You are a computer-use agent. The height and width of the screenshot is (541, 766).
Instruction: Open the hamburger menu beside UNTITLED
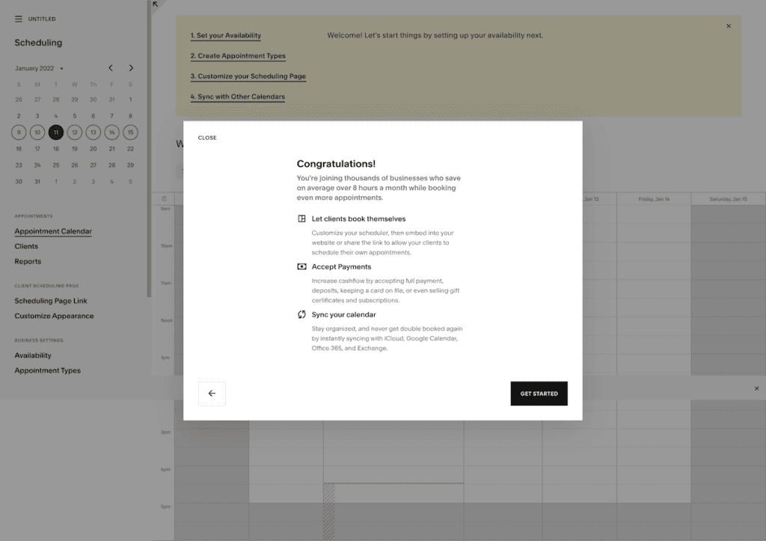pos(19,19)
